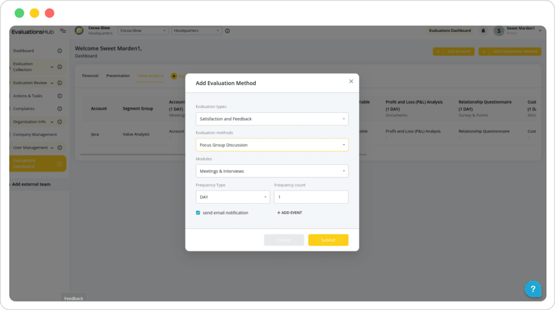Image resolution: width=555 pixels, height=310 pixels.
Task: Click info icon beside Dashboard sidebar item
Action: (60, 51)
